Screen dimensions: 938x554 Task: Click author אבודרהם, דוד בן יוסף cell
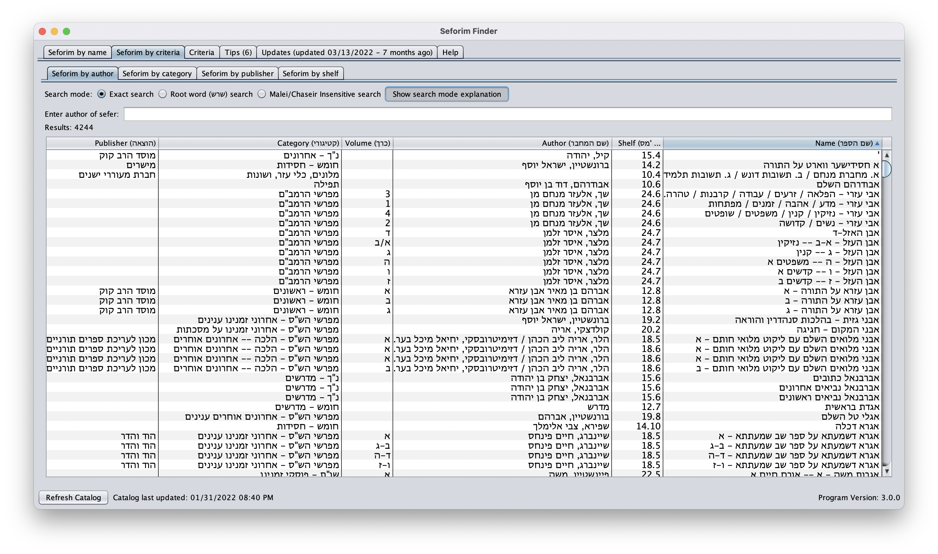click(x=567, y=184)
